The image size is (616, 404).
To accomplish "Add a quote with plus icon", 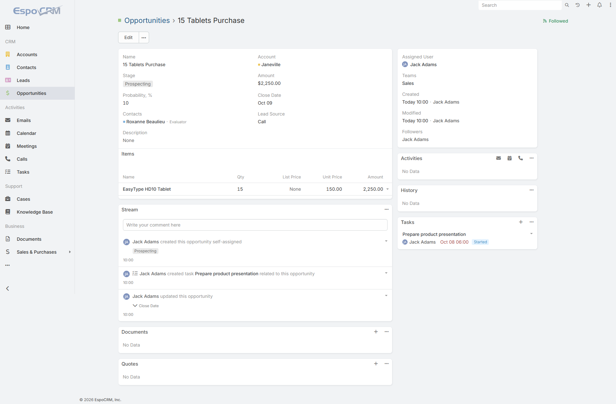I will click(x=376, y=364).
